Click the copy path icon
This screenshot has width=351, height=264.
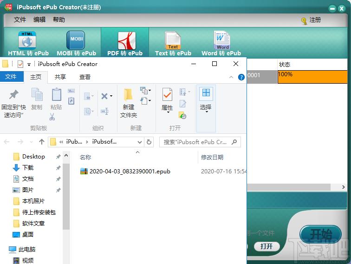(x=71, y=91)
